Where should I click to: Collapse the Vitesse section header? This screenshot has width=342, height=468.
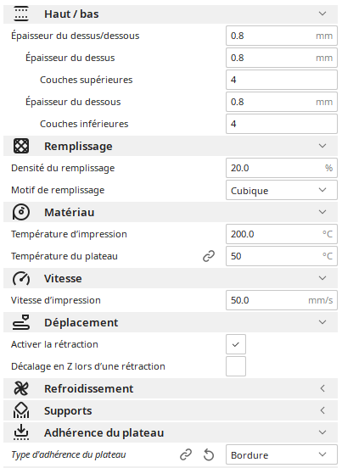pos(171,278)
